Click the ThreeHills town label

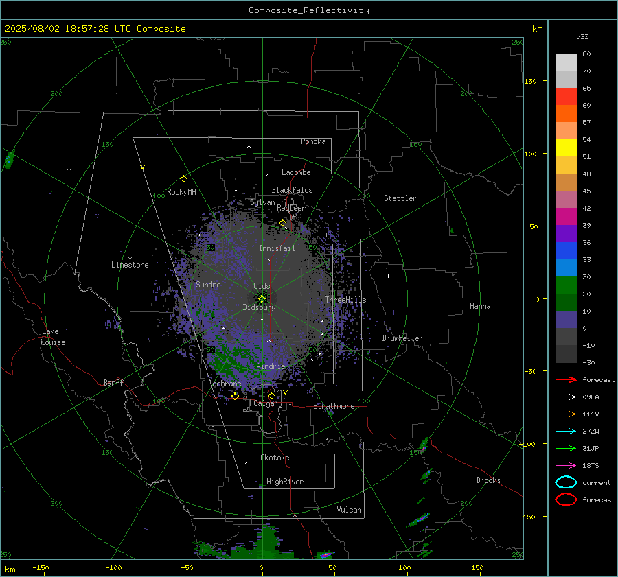(x=345, y=300)
